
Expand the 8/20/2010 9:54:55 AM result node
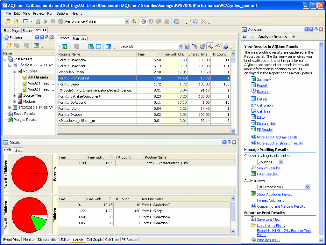10,108
